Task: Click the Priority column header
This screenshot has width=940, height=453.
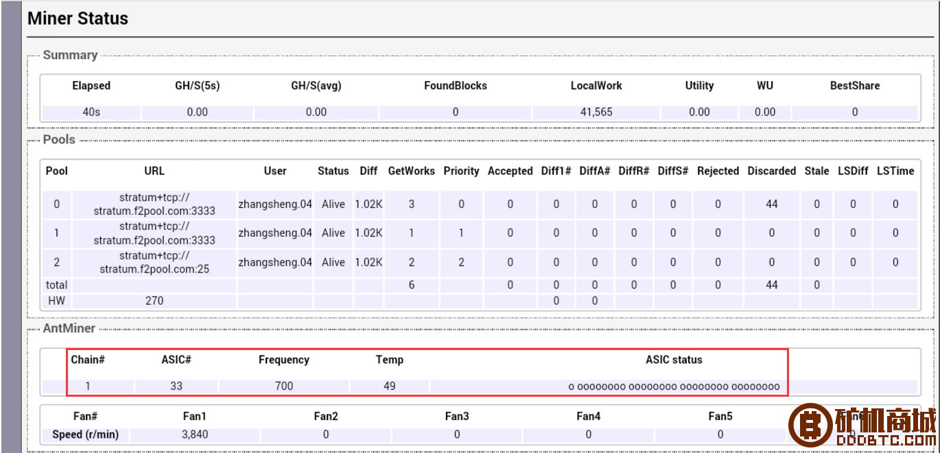Action: pyautogui.click(x=461, y=171)
